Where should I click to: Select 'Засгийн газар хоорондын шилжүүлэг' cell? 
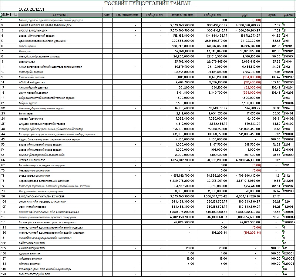42,165
